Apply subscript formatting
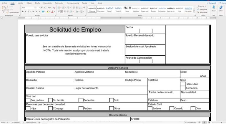This screenshot has width=226, height=124. [x=36, y=11]
